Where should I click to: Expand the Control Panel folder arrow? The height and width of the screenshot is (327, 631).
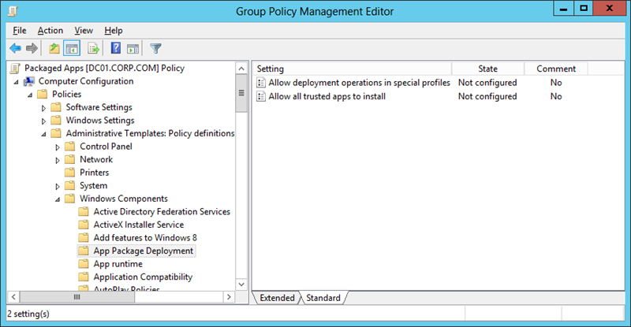(58, 147)
